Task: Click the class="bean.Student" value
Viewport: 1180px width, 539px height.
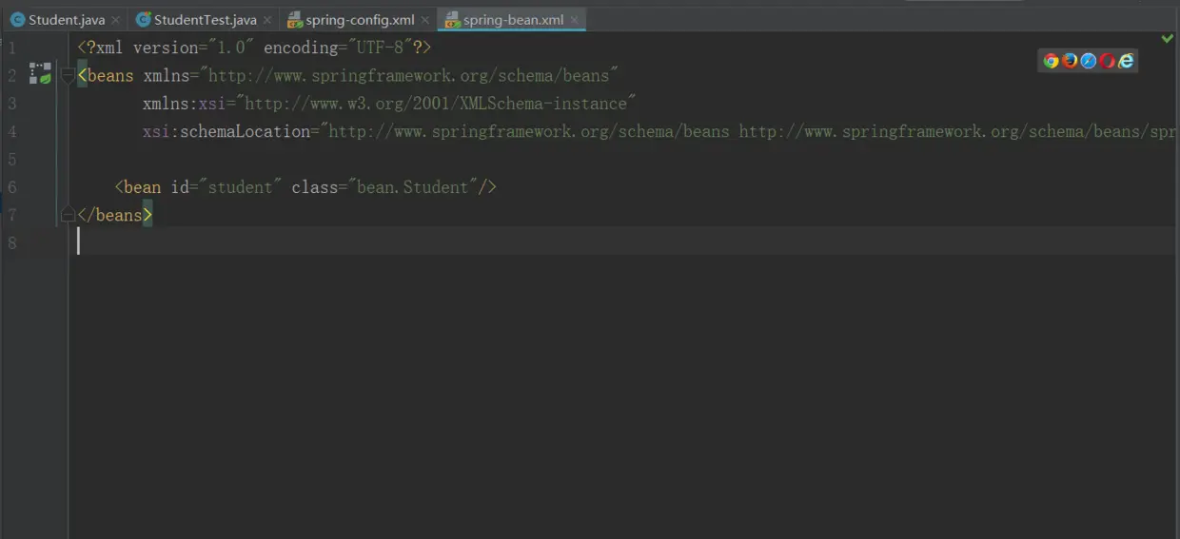Action: [413, 187]
